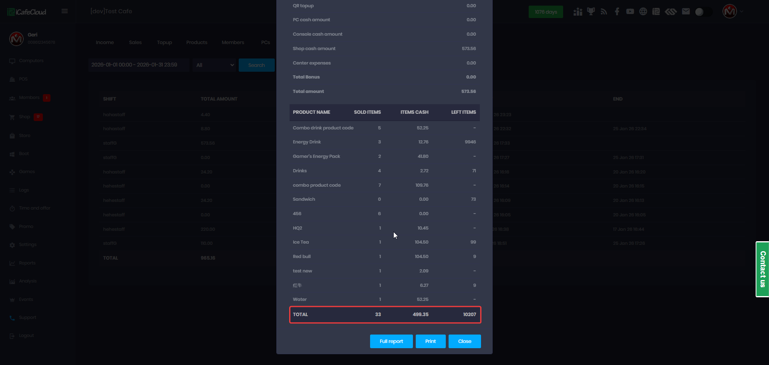The height and width of the screenshot is (365, 769).
Task: Click the date range input field
Action: 139,65
